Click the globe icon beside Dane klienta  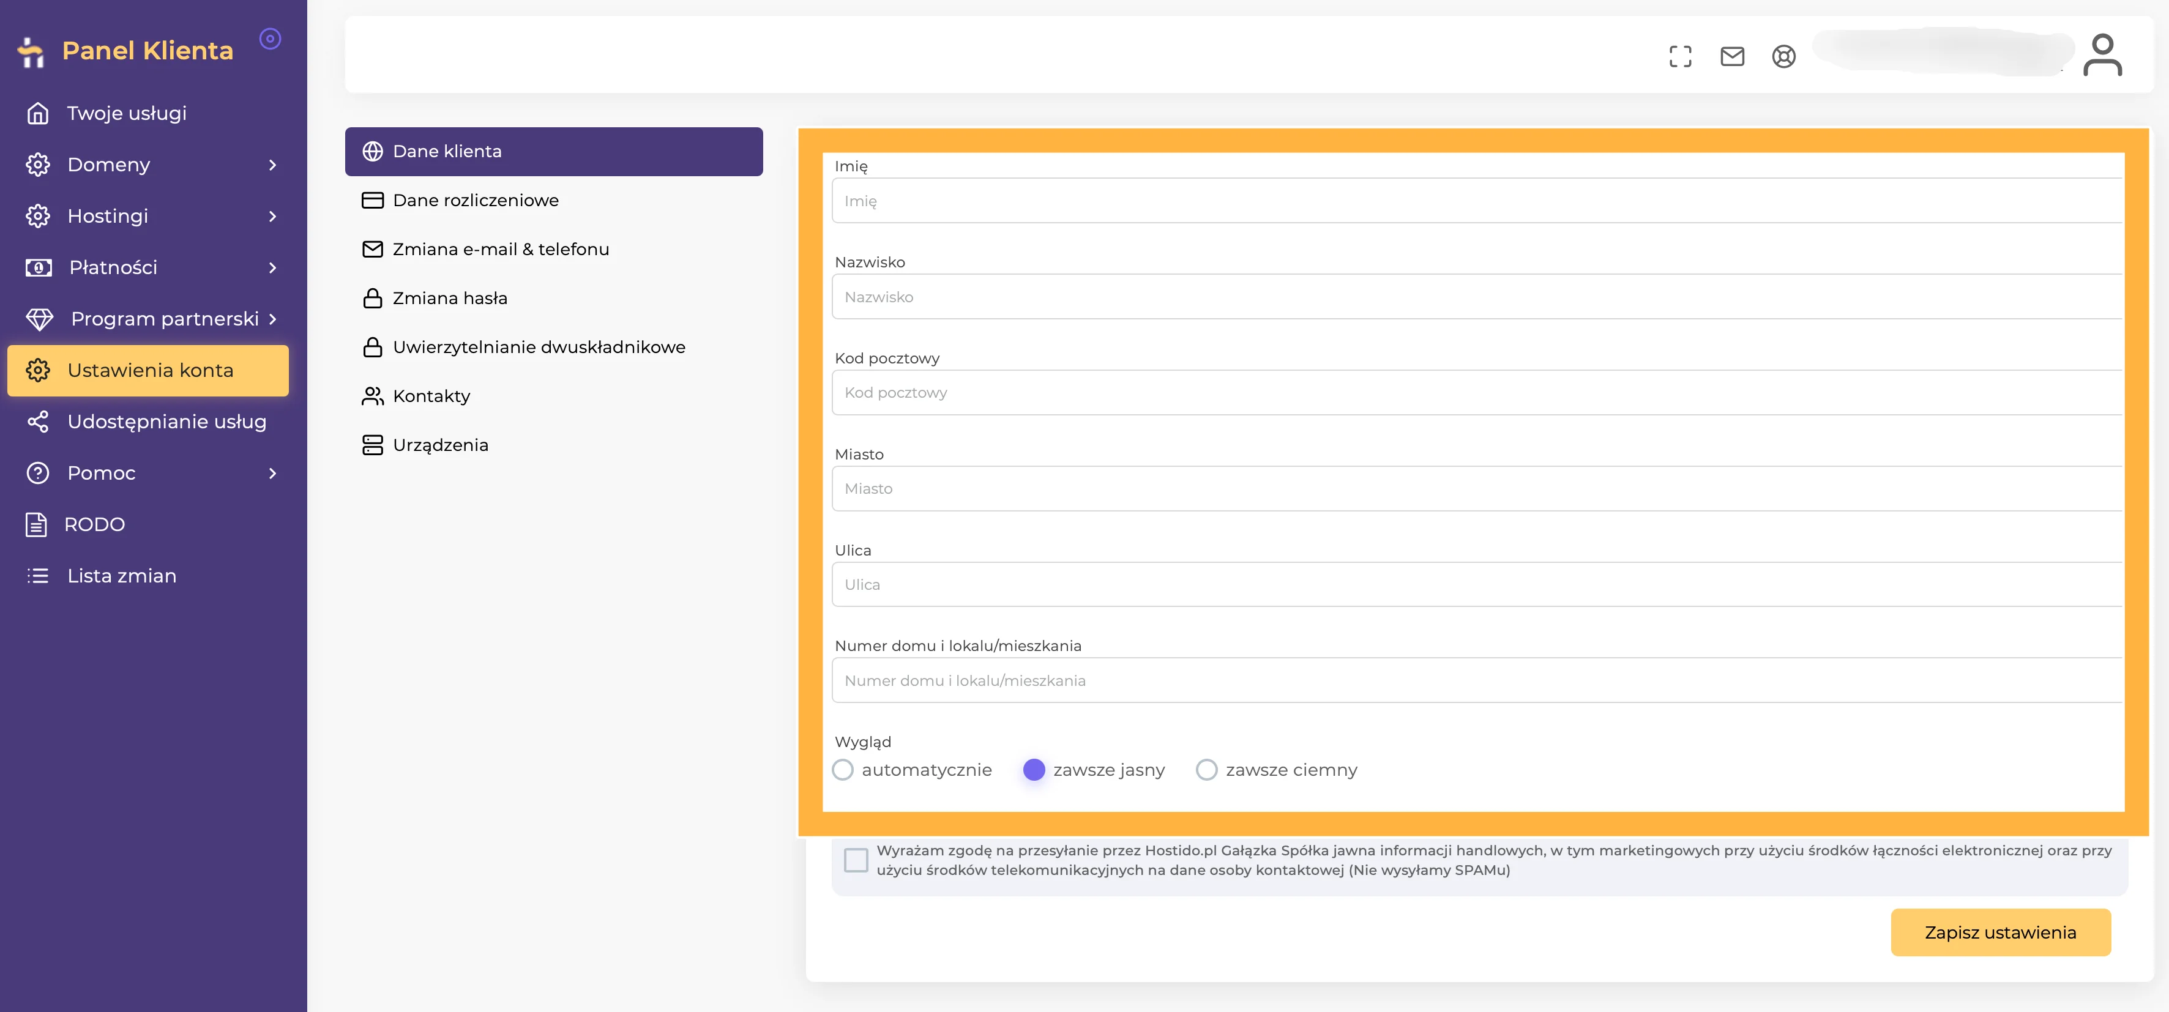point(372,152)
